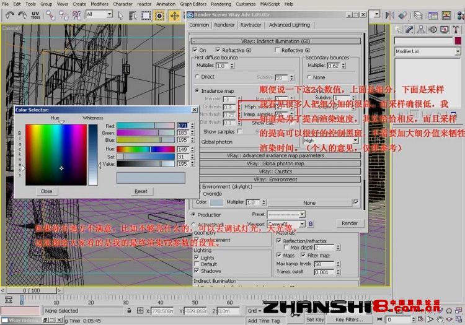Open the Key Filters button

(x=349, y=319)
